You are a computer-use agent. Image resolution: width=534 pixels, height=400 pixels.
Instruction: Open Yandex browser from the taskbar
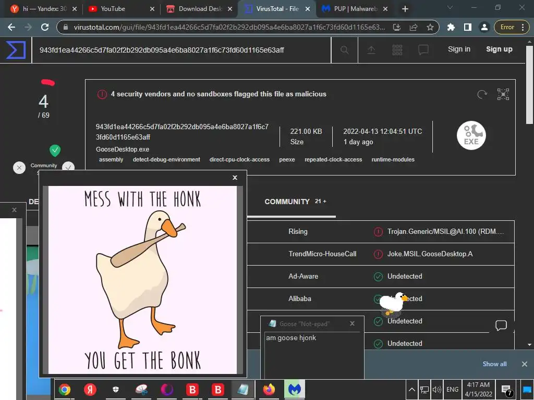click(90, 390)
